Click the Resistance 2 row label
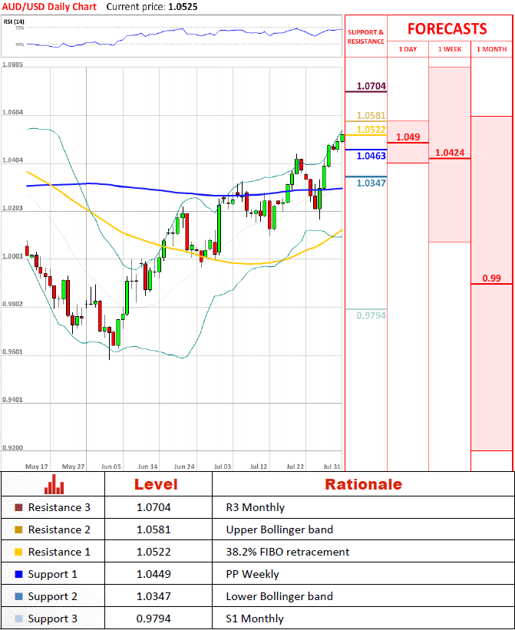 [x=59, y=529]
